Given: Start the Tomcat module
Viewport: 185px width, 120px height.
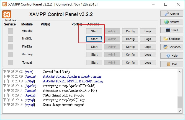Looking at the screenshot, I should pyautogui.click(x=94, y=62).
